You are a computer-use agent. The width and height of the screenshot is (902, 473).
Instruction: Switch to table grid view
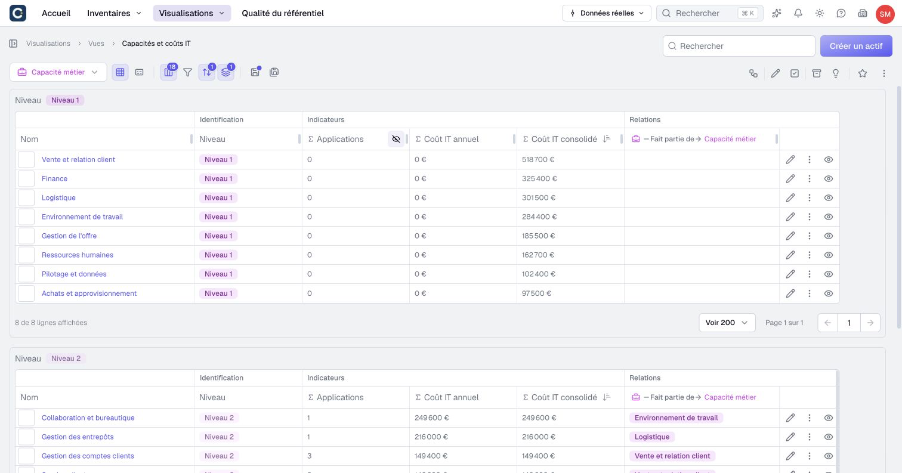point(120,72)
